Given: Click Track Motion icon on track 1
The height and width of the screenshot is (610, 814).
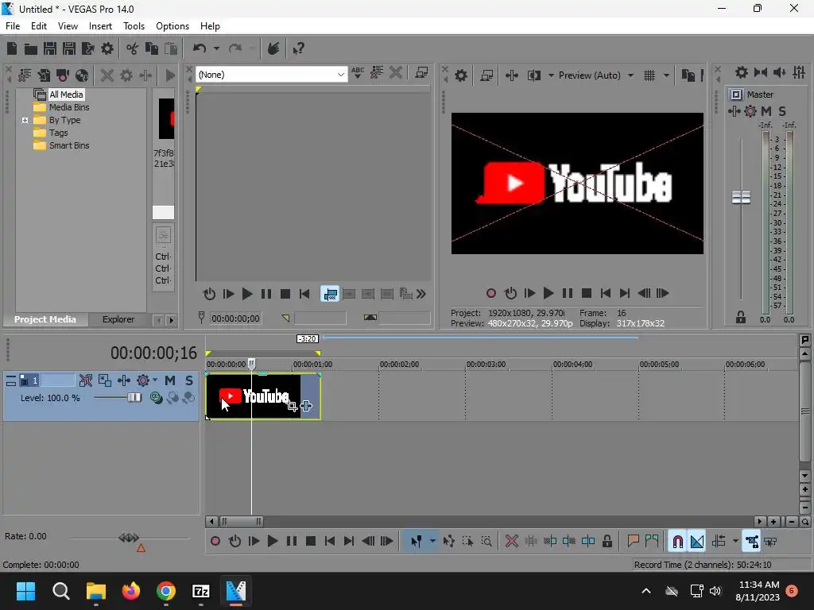Looking at the screenshot, I should (x=105, y=380).
